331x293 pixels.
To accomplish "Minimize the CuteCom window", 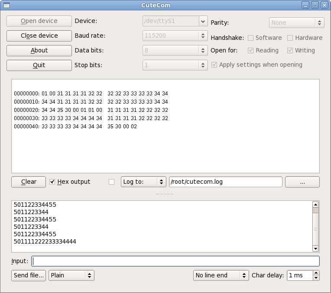I will click(305, 5).
